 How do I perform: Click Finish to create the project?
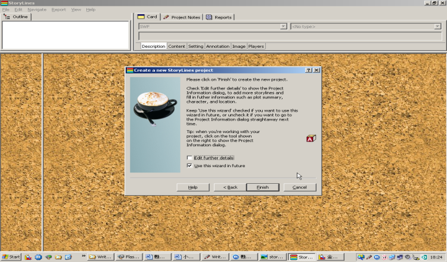pos(263,187)
